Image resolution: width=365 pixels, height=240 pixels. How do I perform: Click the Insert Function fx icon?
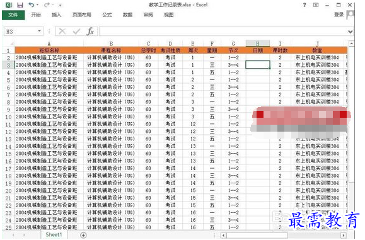[90, 31]
